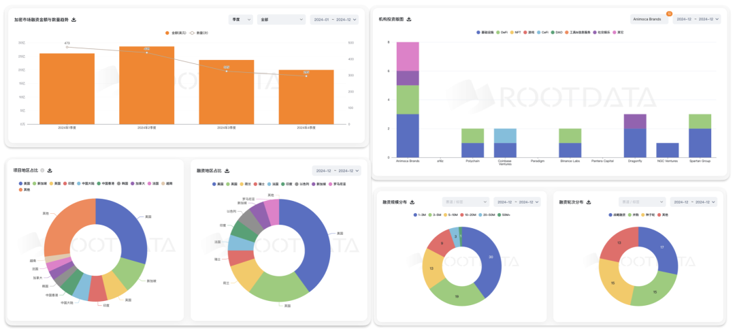Download the 加密市场融资金额与数量趋势 chart
Image resolution: width=735 pixels, height=333 pixels.
coord(73,20)
